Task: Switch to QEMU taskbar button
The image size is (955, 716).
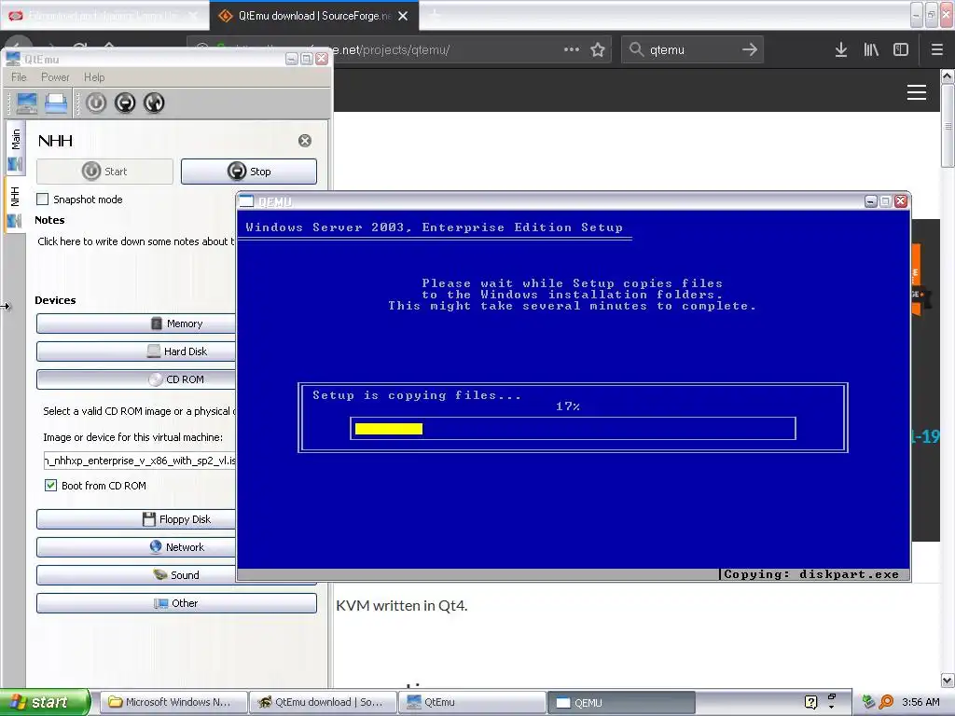Action: pyautogui.click(x=622, y=702)
